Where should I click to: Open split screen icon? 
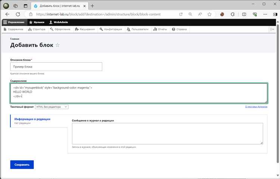pos(244,14)
